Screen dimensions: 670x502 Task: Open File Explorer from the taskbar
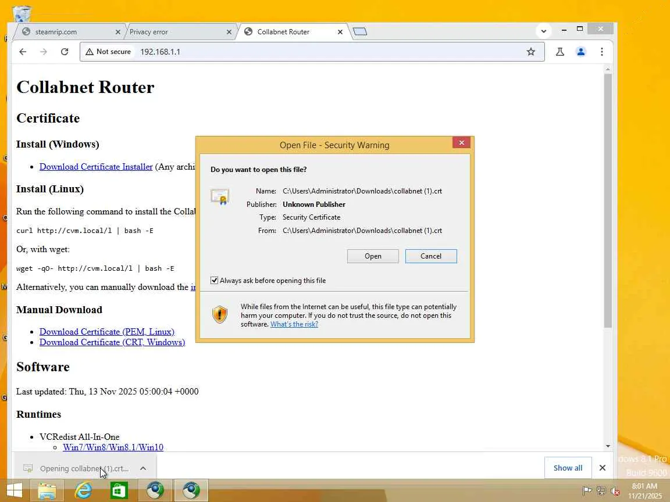click(47, 490)
